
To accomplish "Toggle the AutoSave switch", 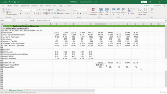I will 10,2.
